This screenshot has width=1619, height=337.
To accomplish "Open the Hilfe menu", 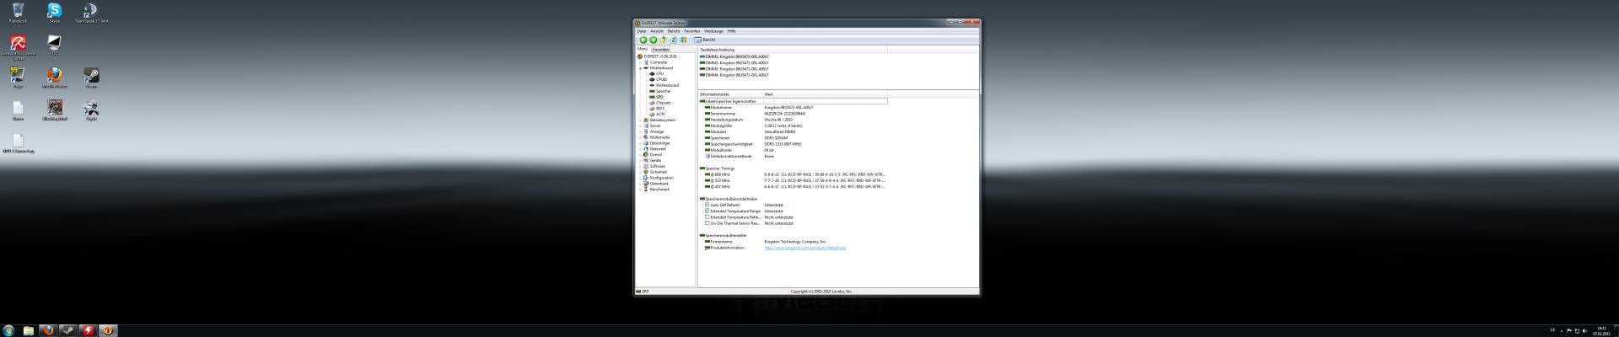I will pyautogui.click(x=732, y=31).
